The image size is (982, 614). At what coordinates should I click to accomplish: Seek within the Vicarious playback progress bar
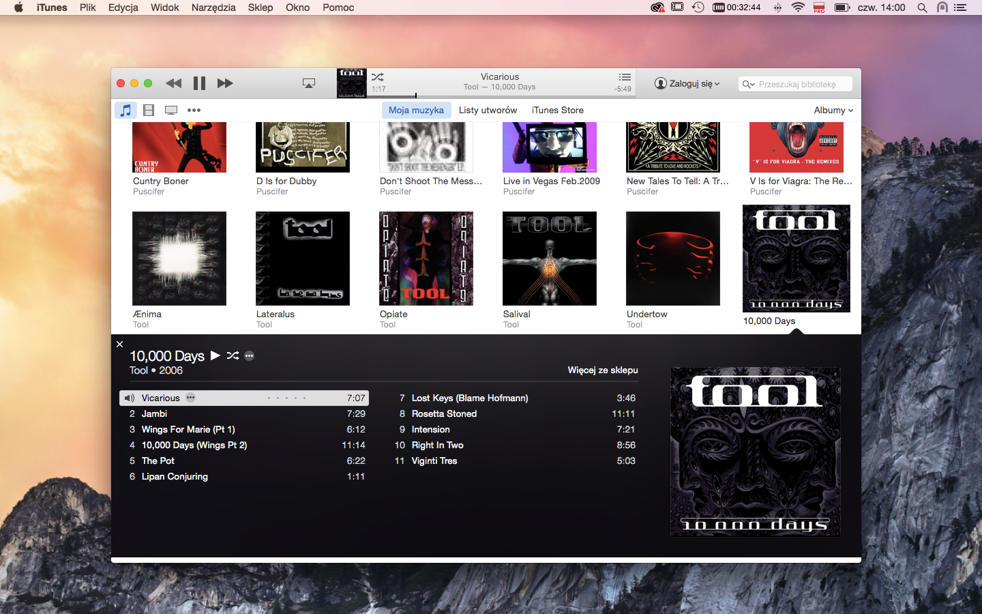point(502,96)
